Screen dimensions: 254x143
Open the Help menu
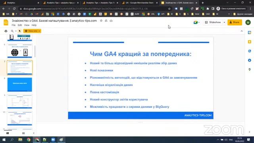click(x=34, y=25)
